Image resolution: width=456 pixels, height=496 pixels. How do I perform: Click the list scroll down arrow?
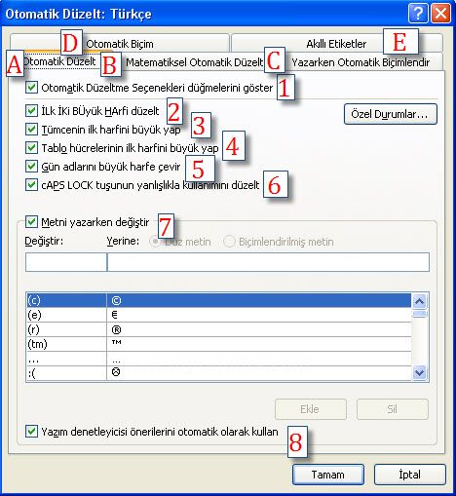click(x=419, y=372)
